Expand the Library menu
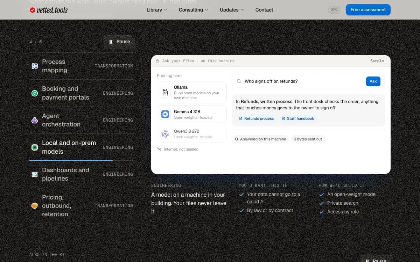This screenshot has height=262, width=420. (x=157, y=10)
